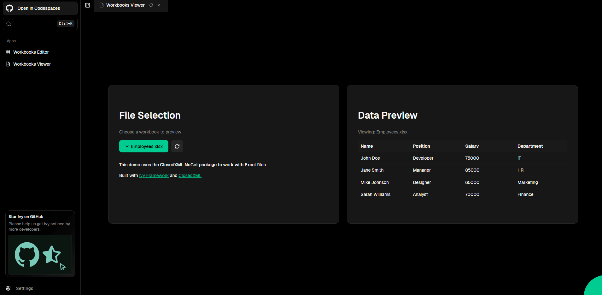Follow the Ivy Framework link
Image resolution: width=602 pixels, height=295 pixels.
coord(154,176)
